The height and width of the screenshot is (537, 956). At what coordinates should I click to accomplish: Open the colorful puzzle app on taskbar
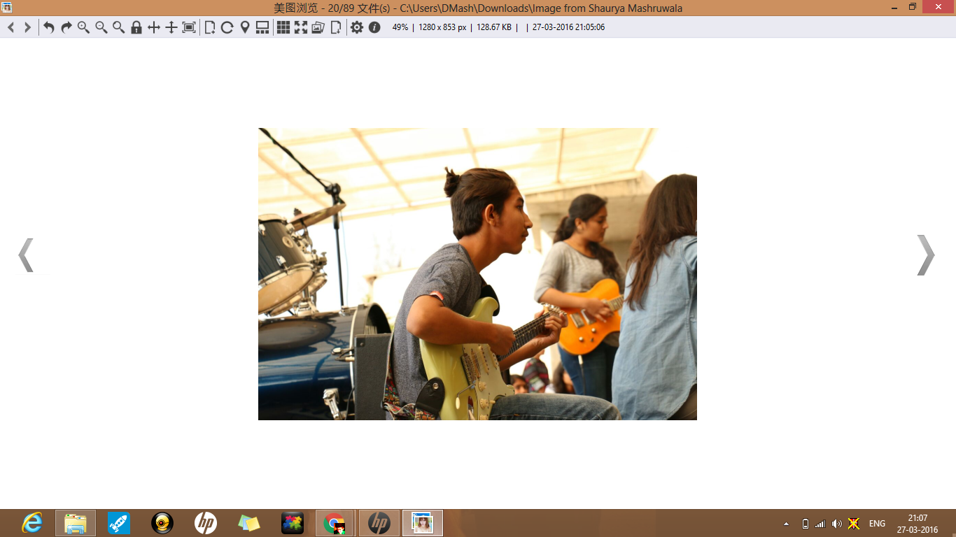pyautogui.click(x=293, y=523)
